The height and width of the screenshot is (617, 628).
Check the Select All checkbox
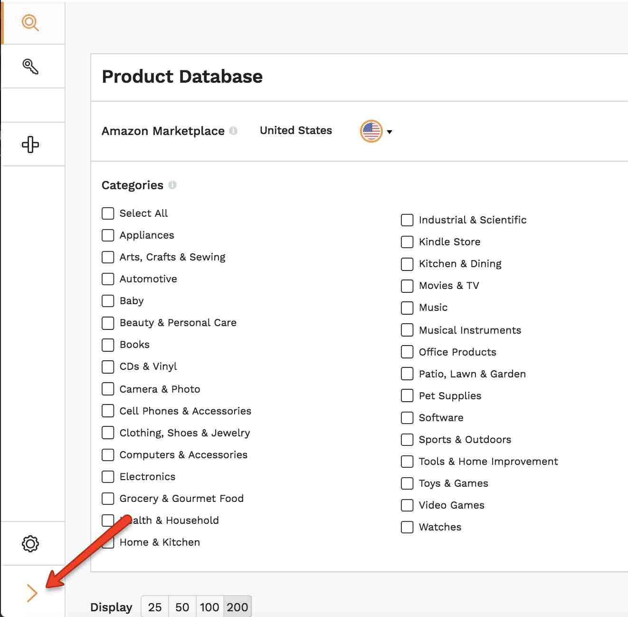point(108,213)
